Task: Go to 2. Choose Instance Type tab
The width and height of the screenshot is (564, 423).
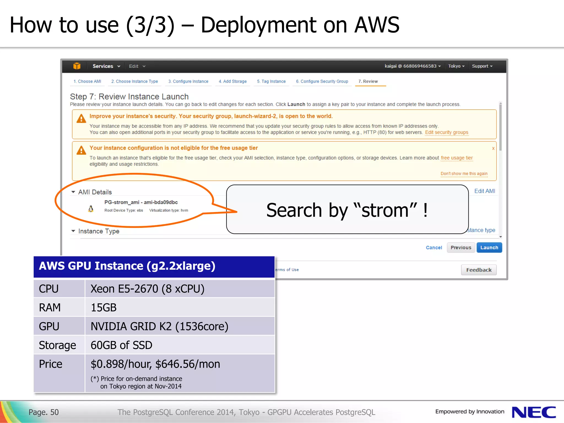Action: pos(134,82)
